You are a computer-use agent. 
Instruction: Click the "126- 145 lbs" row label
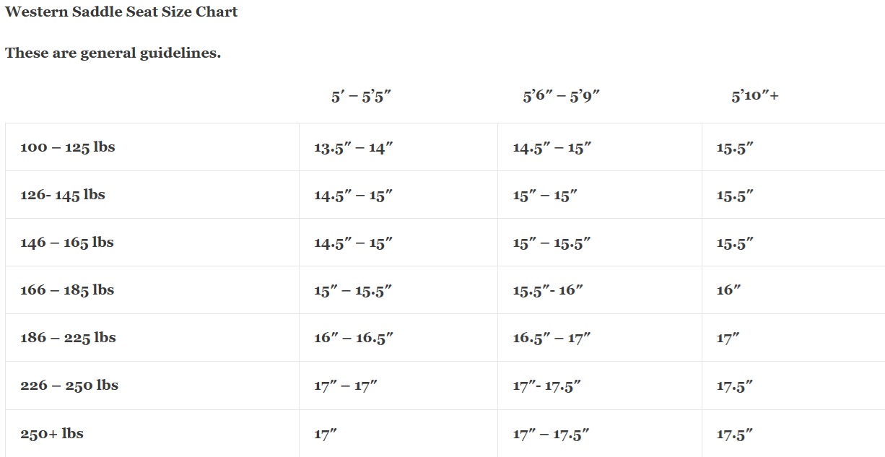62,195
